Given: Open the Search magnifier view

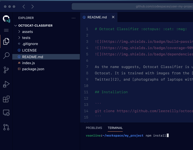Looking at the screenshot, I should (x=6, y=56).
